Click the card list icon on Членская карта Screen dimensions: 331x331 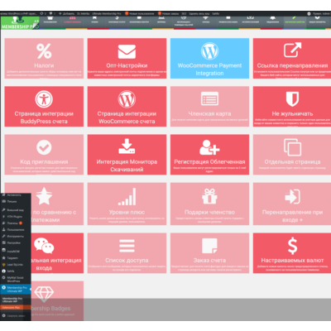point(209,98)
